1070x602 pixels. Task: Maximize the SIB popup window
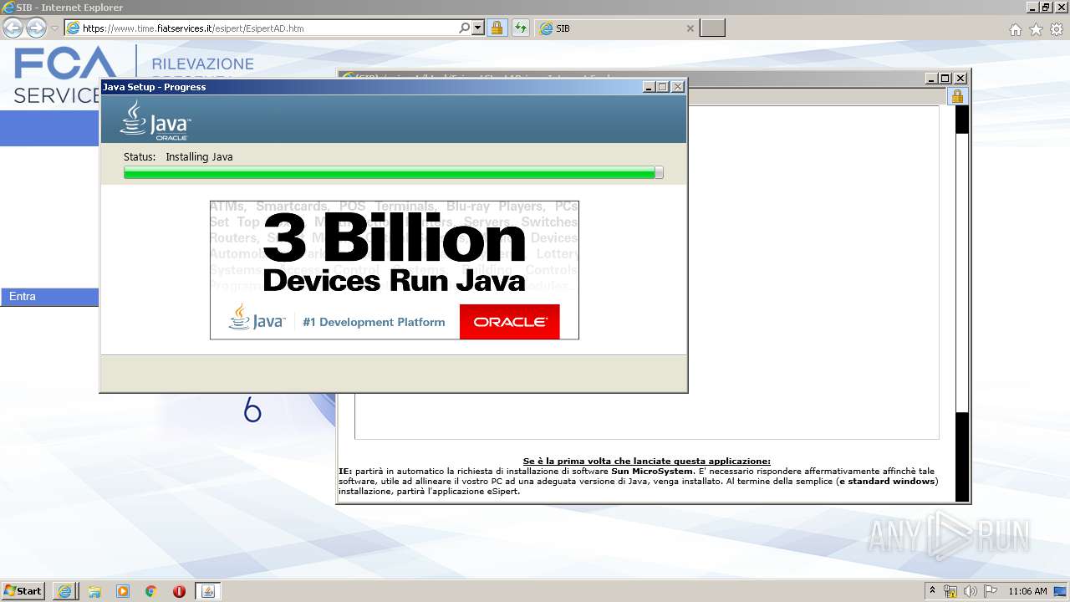(945, 79)
